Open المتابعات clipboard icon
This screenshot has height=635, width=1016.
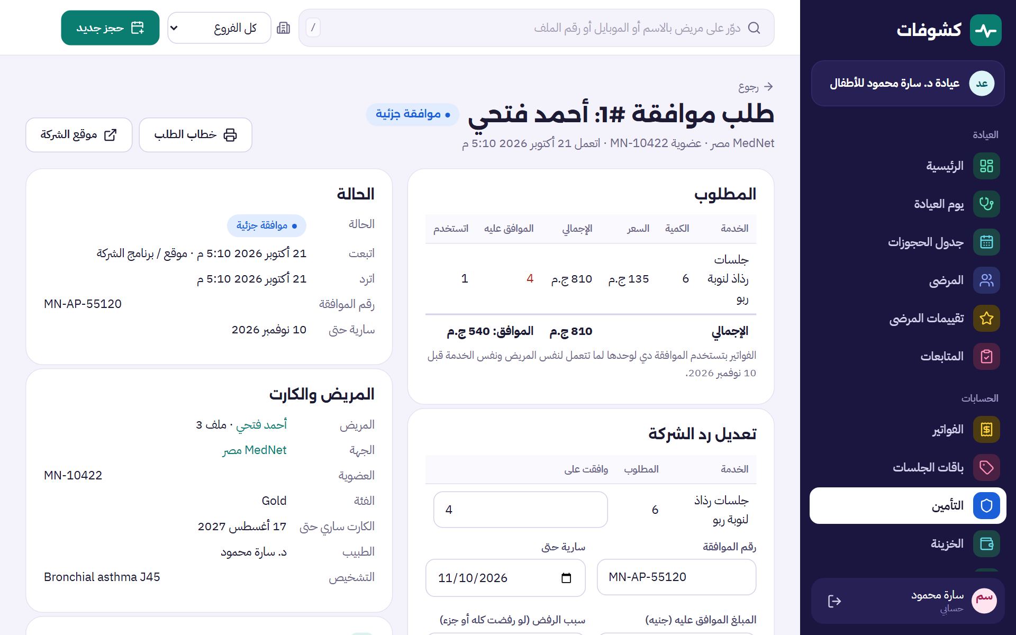click(x=986, y=357)
